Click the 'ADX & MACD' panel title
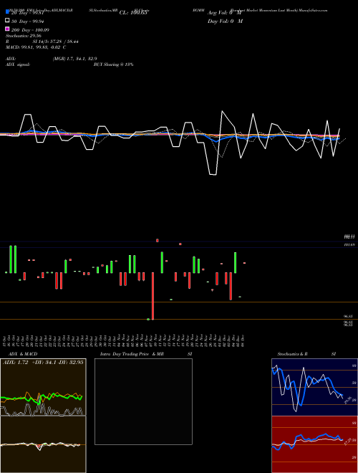The width and height of the screenshot is (358, 473). [23, 354]
